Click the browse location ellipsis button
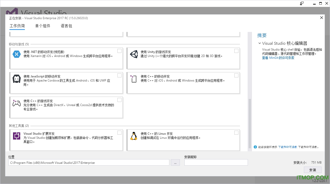The image size is (330, 184). click(x=175, y=163)
